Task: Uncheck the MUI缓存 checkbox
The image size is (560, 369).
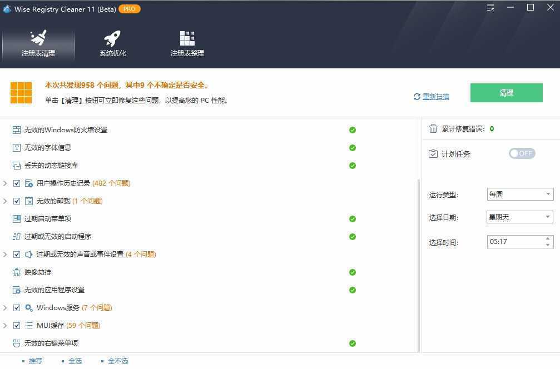Action: 17,325
